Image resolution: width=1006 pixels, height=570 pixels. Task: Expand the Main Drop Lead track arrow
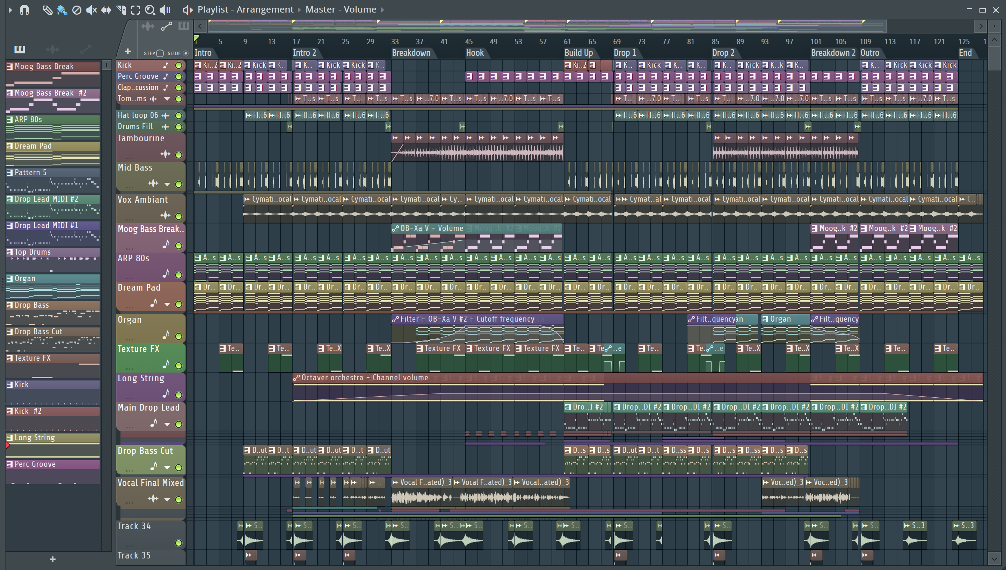click(167, 425)
